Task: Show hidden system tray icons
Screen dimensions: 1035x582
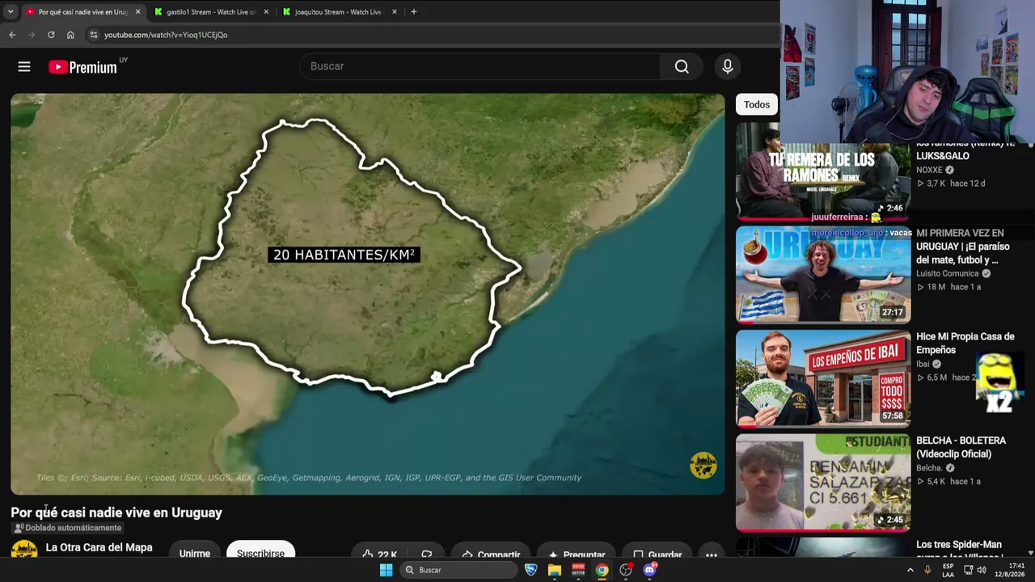Action: tap(910, 570)
